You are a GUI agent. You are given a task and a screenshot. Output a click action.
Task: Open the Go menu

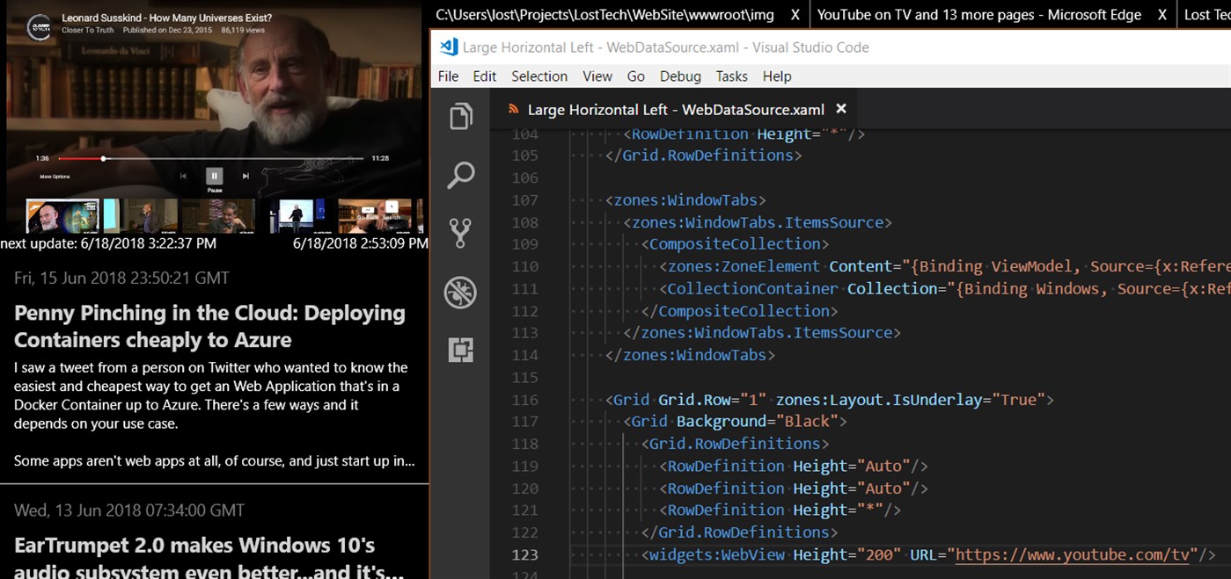pos(636,76)
